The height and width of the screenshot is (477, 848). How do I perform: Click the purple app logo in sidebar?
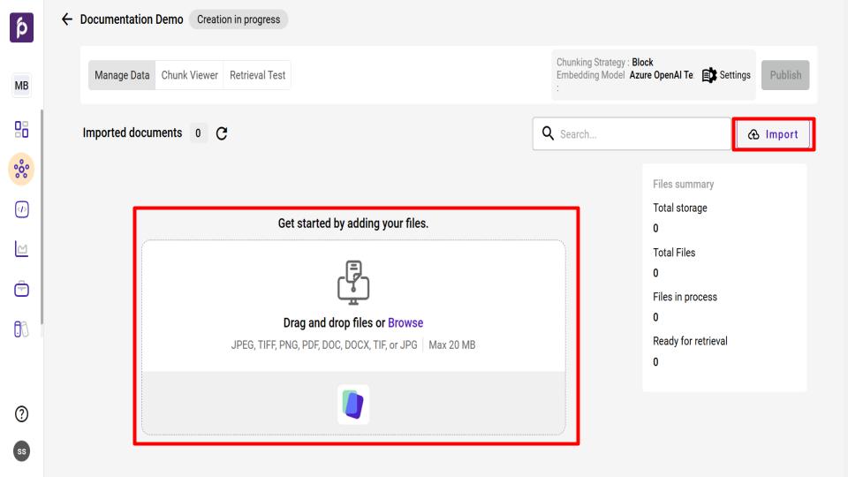tap(21, 24)
